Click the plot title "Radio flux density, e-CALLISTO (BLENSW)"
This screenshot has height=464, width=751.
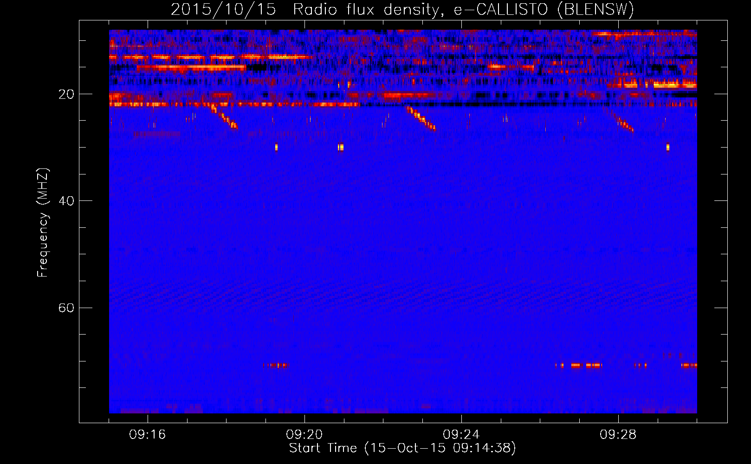(463, 9)
